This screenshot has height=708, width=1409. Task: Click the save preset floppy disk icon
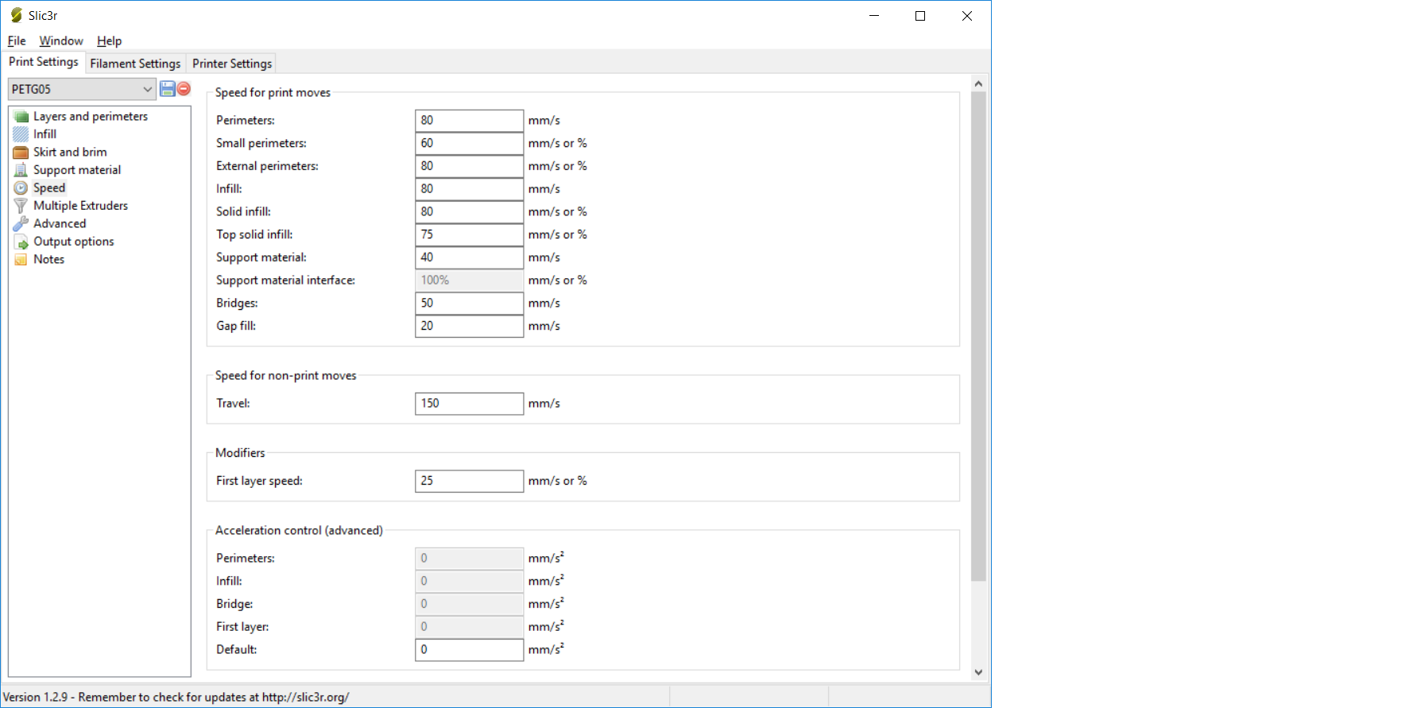pyautogui.click(x=168, y=89)
